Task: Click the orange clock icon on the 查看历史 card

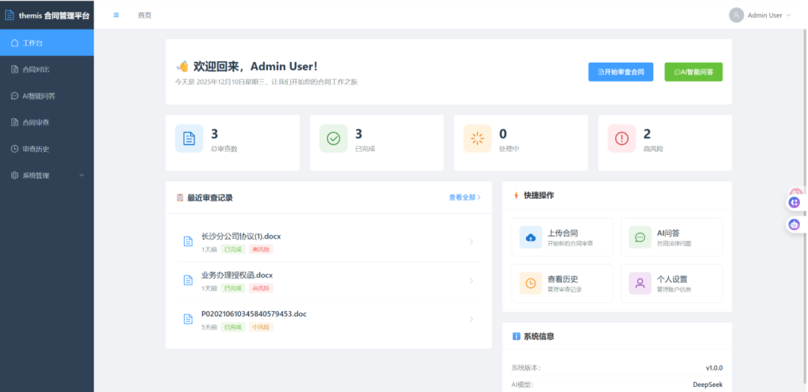Action: click(530, 284)
